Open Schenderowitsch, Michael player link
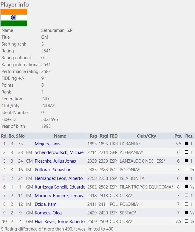The height and width of the screenshot is (232, 195). pos(60,152)
